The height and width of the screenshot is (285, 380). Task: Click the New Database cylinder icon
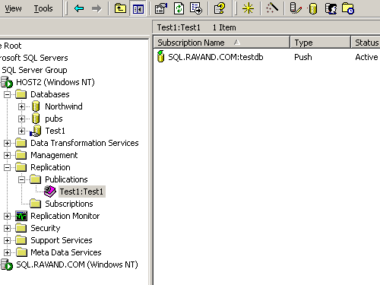pyautogui.click(x=313, y=8)
